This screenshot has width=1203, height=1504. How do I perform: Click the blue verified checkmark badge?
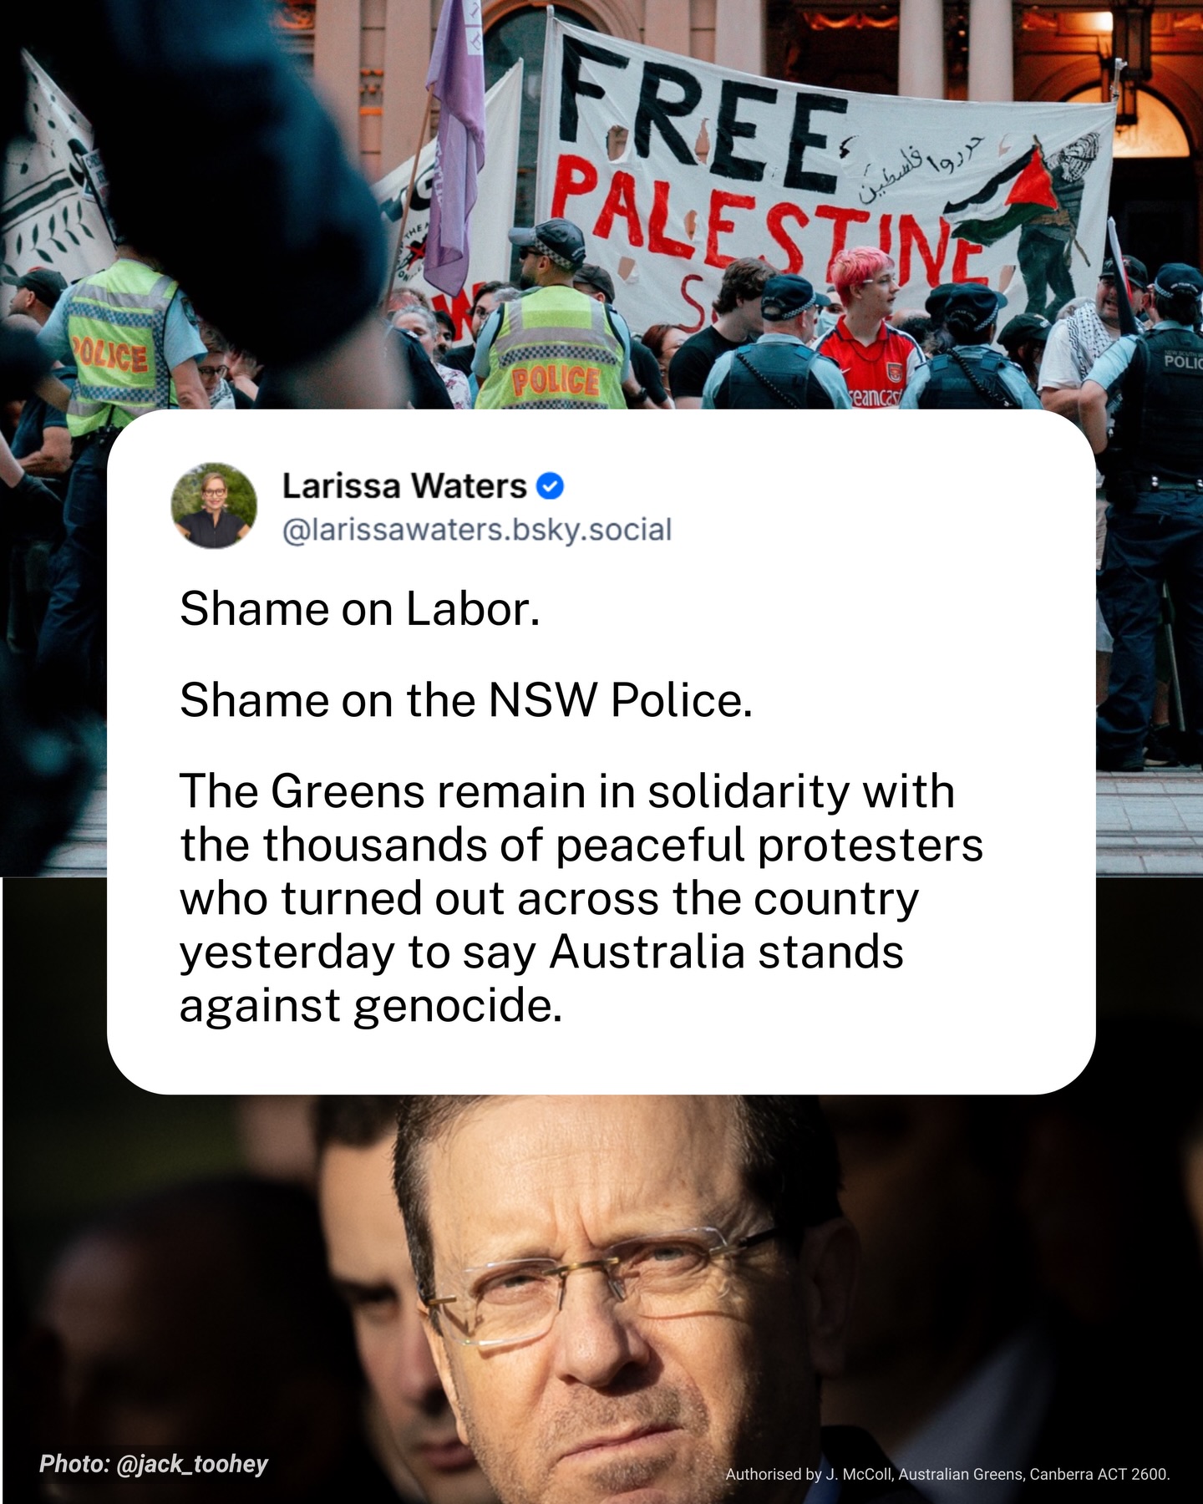click(x=549, y=485)
